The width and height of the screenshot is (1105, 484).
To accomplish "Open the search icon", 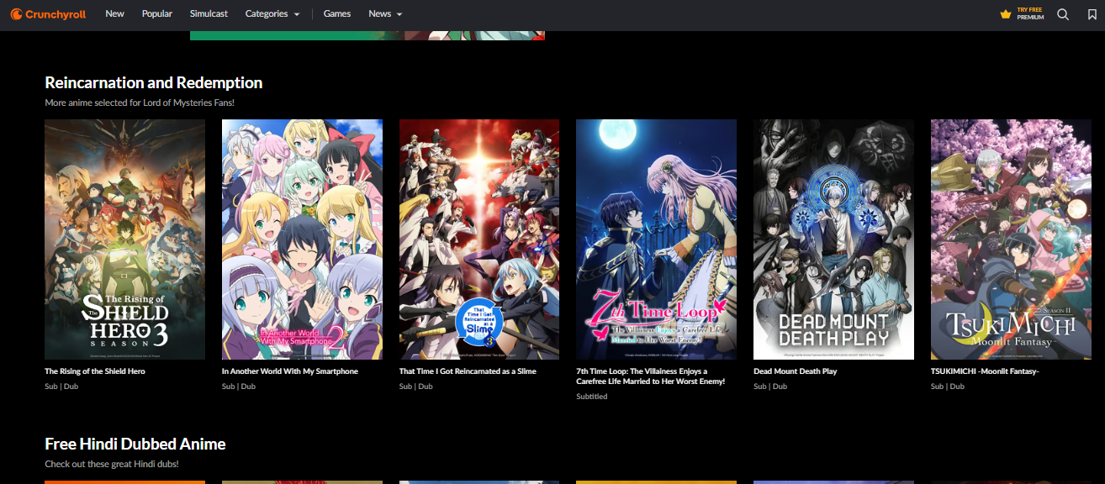I will (1063, 14).
